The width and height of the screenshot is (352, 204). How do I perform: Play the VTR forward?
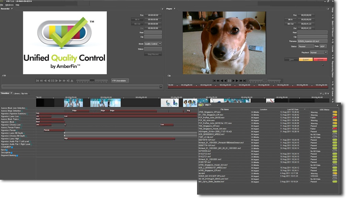coord(60,81)
